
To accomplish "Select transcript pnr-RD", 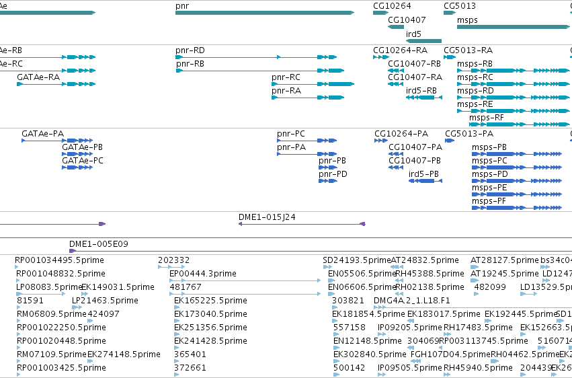I will pyautogui.click(x=256, y=57).
